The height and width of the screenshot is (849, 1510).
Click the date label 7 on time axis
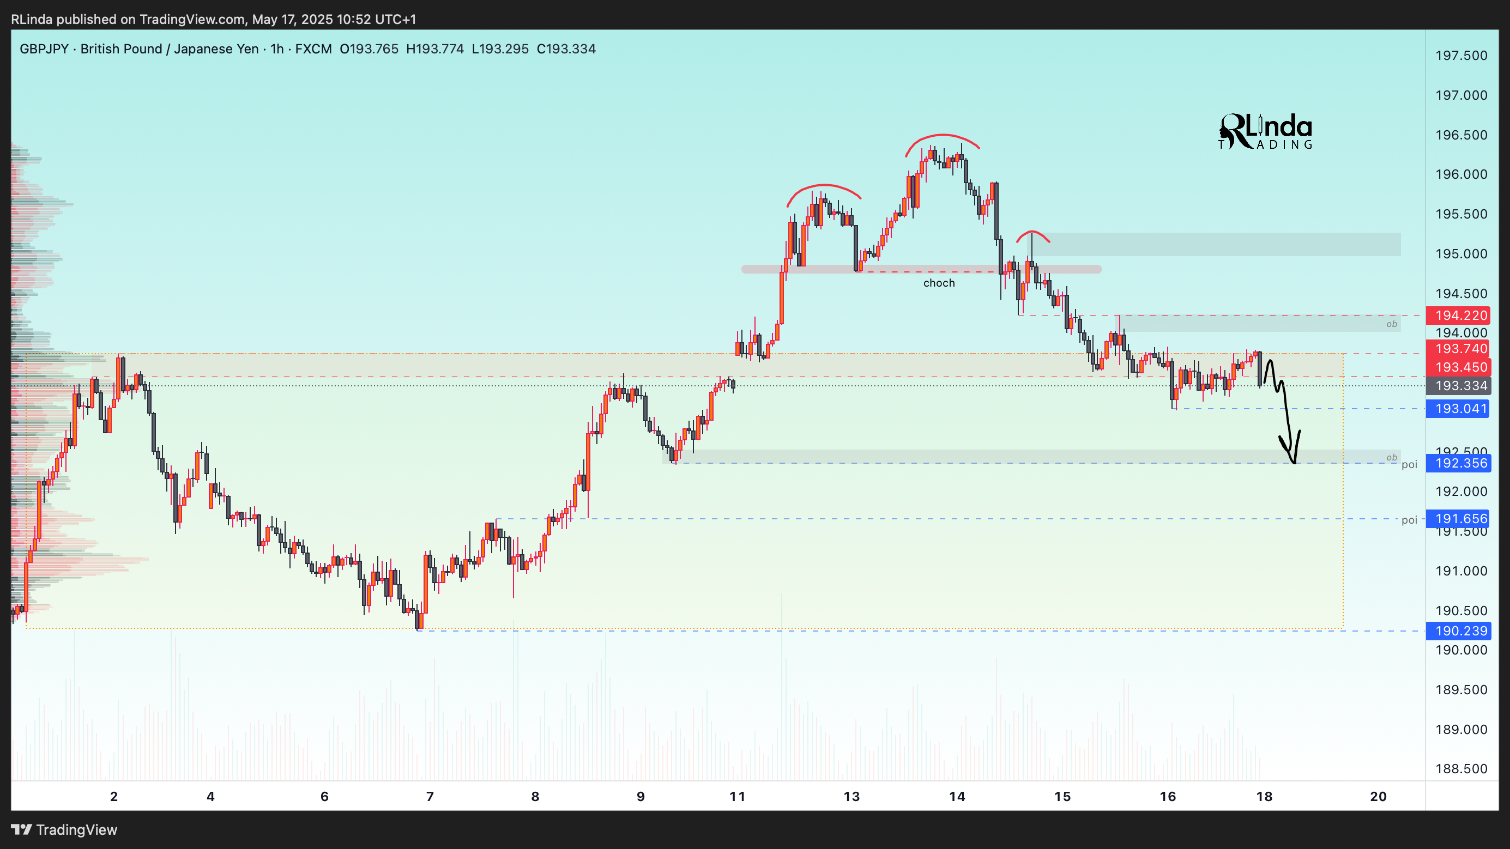[x=430, y=796]
